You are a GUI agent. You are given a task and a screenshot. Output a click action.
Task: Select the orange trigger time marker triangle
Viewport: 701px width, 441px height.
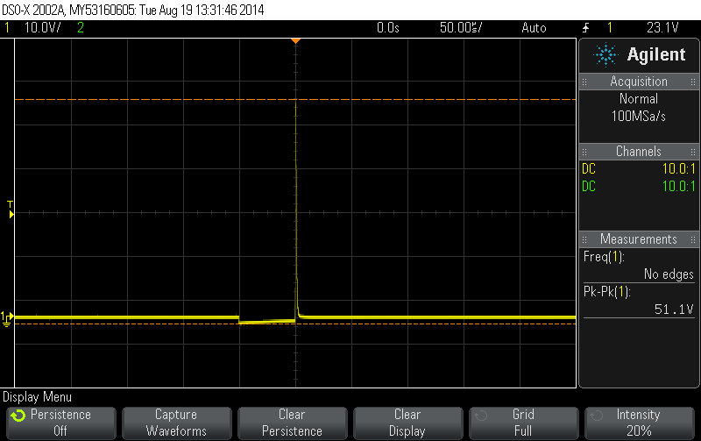[x=295, y=41]
